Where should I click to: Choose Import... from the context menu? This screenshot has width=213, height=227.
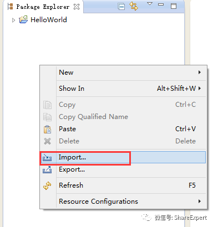pos(123,157)
